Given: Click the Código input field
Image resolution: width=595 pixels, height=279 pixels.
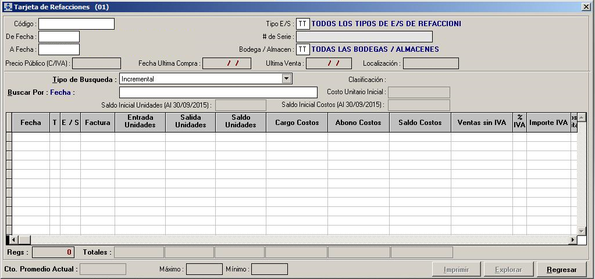Looking at the screenshot, I should (x=76, y=24).
